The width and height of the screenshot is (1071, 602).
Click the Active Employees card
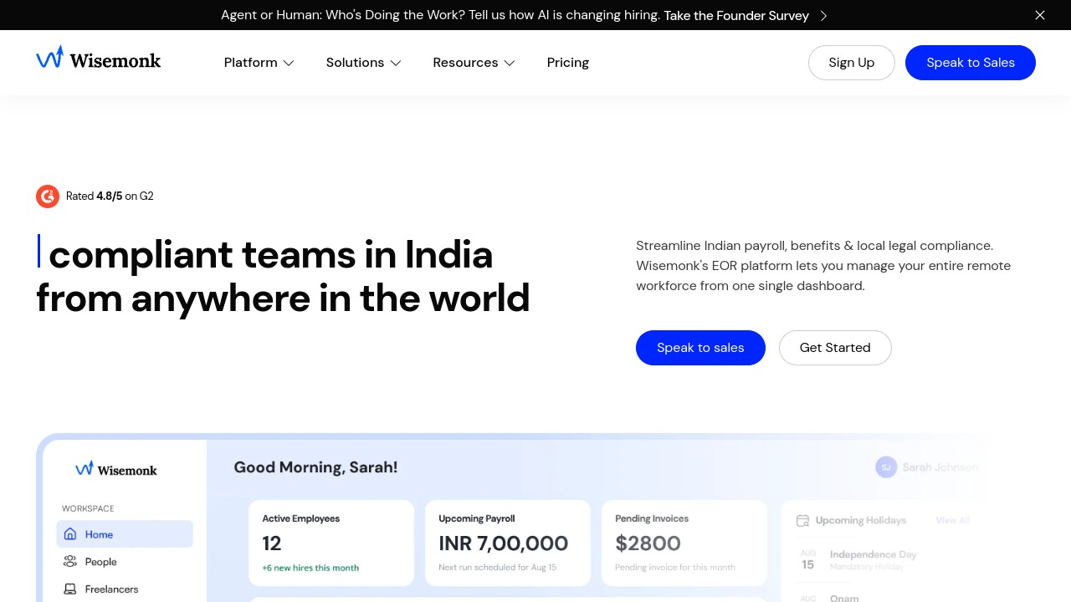[331, 543]
